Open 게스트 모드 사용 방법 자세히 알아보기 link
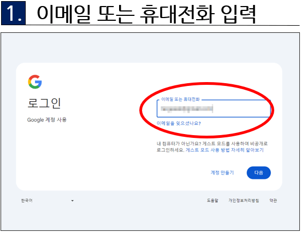The width and height of the screenshot is (301, 232). coord(225,150)
